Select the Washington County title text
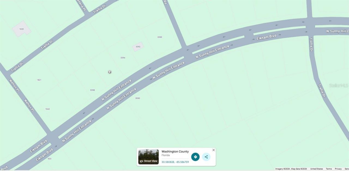 point(175,151)
